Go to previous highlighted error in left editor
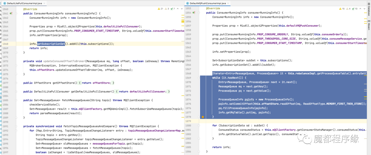This screenshot has height=155, width=371. 178,9
